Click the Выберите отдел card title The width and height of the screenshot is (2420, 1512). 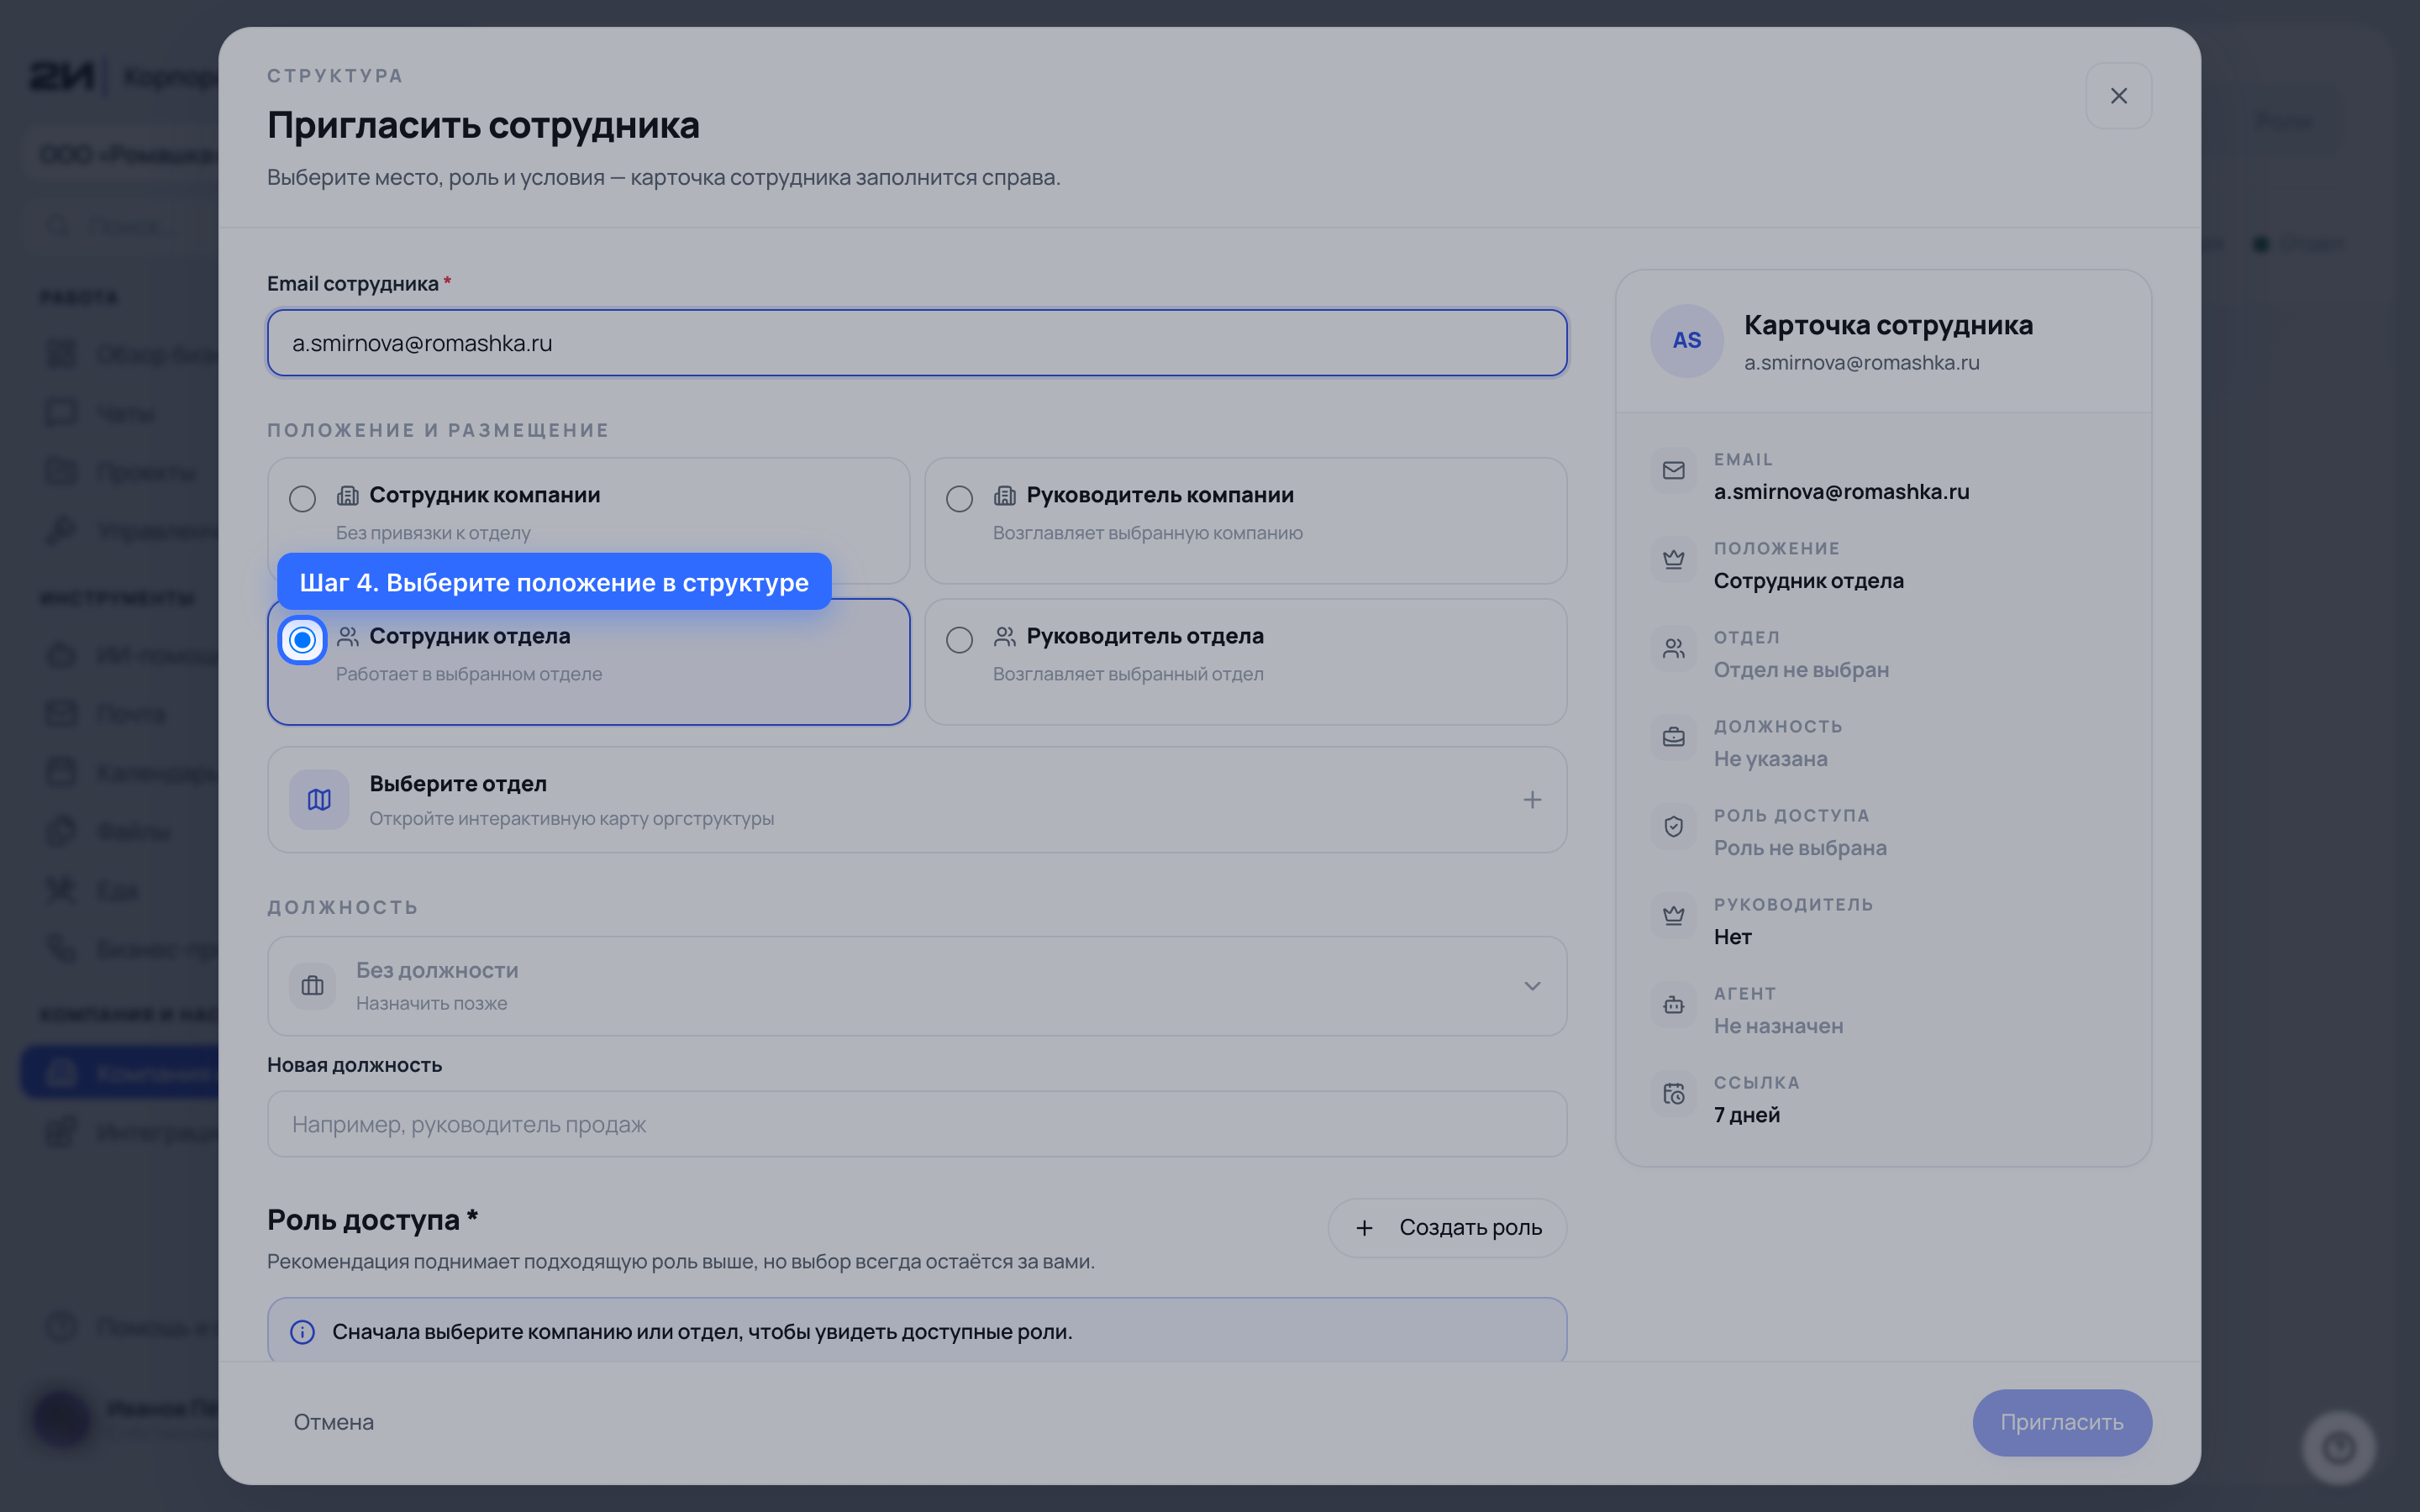point(458,784)
